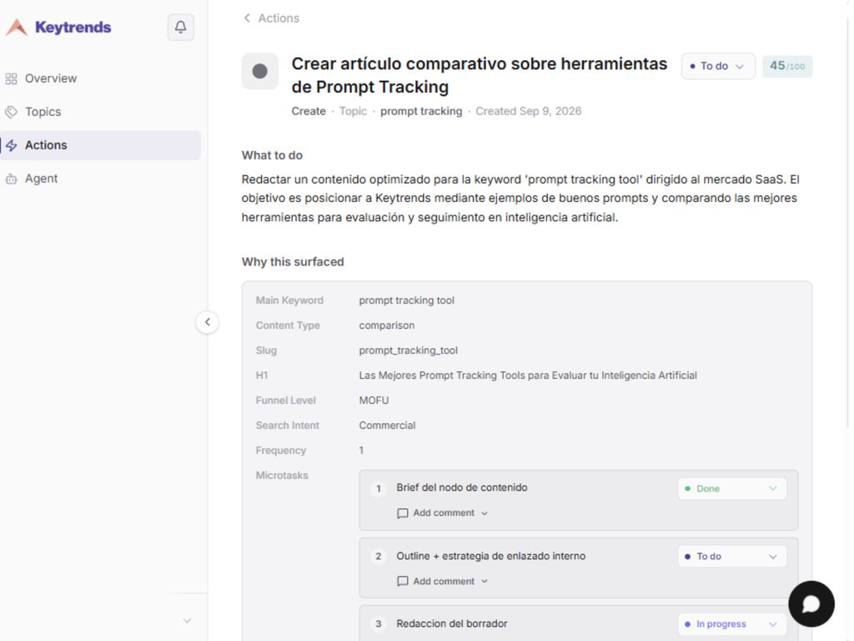
Task: Click the H1 text Las Mejores Prompt Tracking Tools
Action: (x=528, y=376)
